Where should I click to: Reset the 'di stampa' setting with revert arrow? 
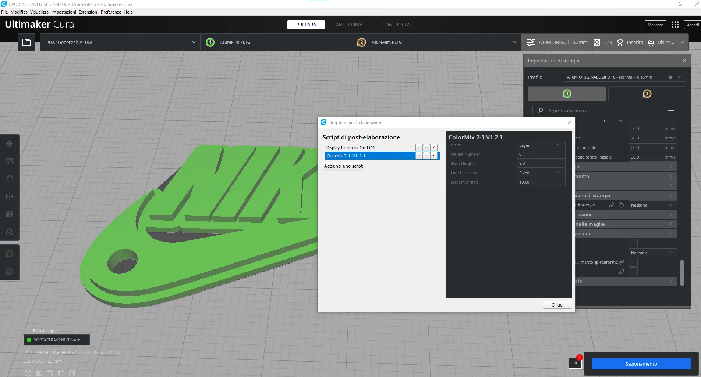point(622,205)
